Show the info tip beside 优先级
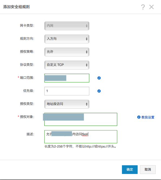 coord(99,91)
